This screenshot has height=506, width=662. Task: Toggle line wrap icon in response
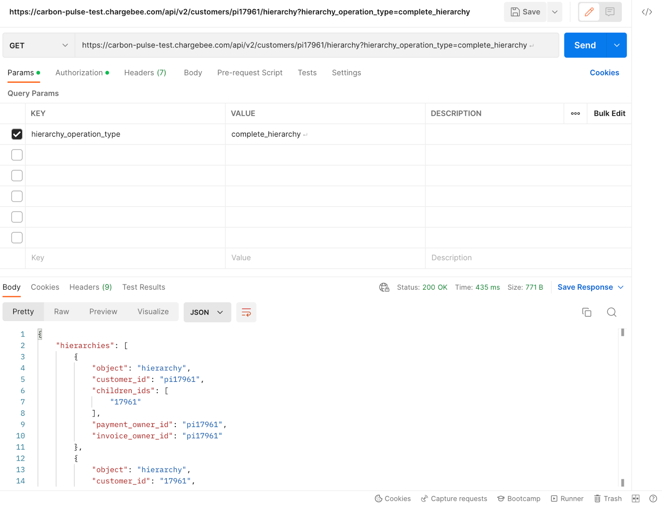point(246,312)
